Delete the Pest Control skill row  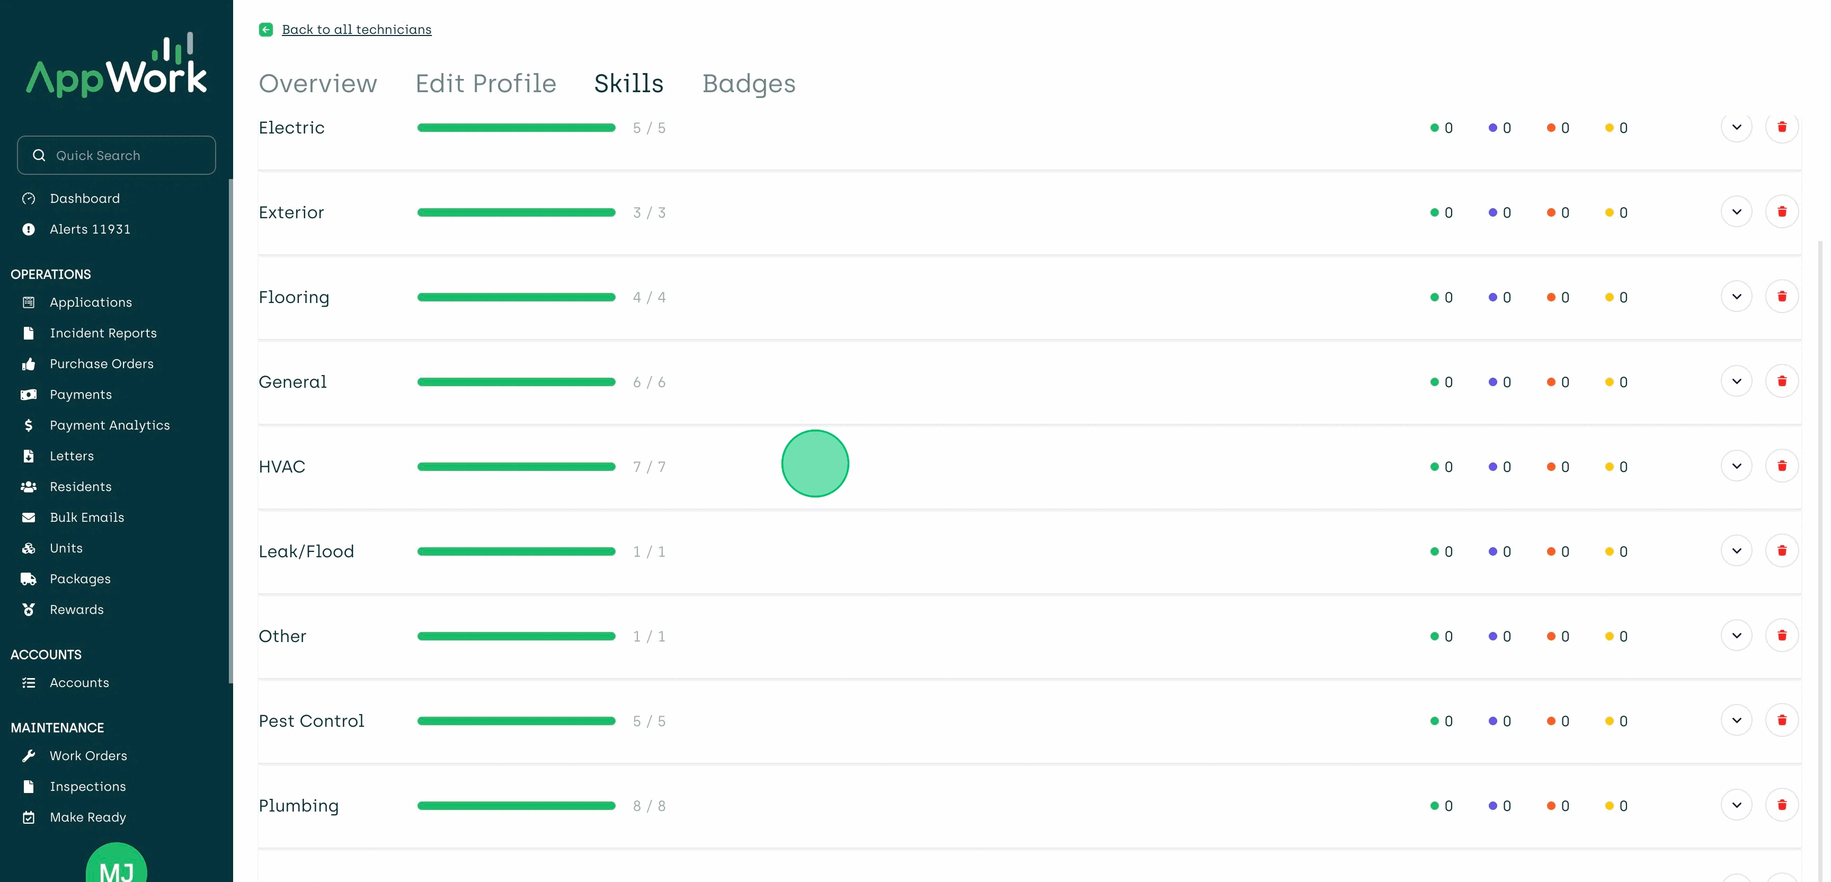click(1781, 720)
